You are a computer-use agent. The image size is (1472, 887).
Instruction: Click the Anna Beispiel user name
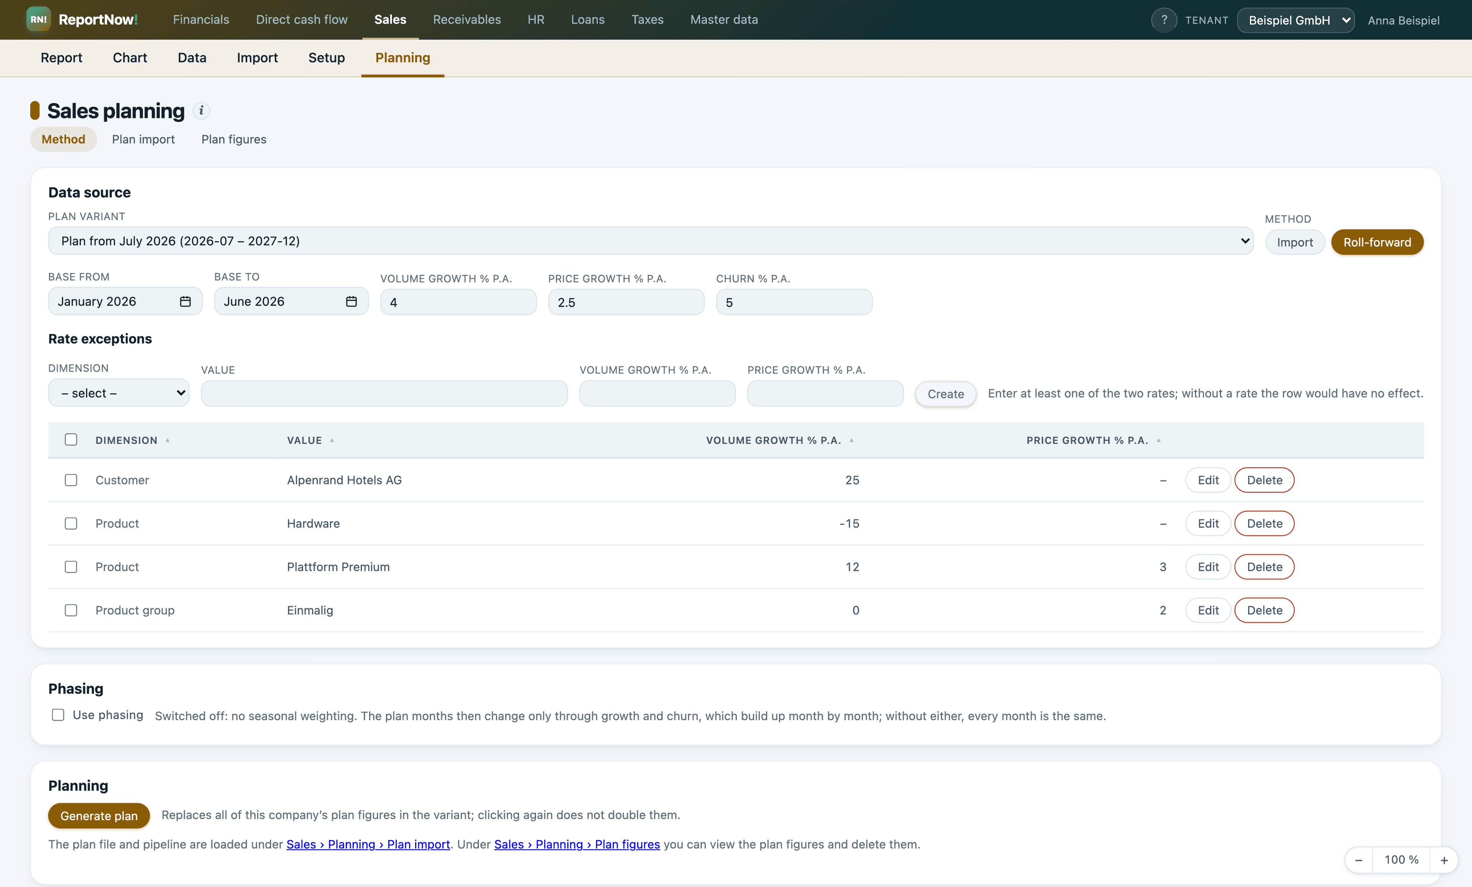tap(1403, 20)
